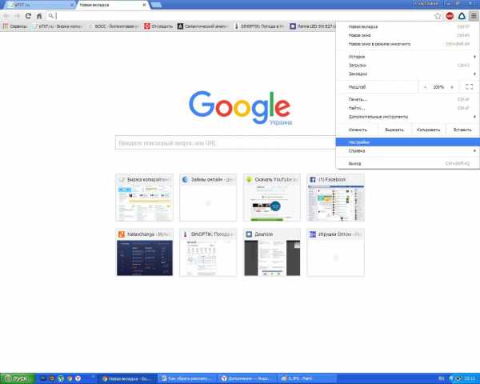480x384 pixels.
Task: Open the red Отсондить bookmark icon
Action: pyautogui.click(x=158, y=26)
